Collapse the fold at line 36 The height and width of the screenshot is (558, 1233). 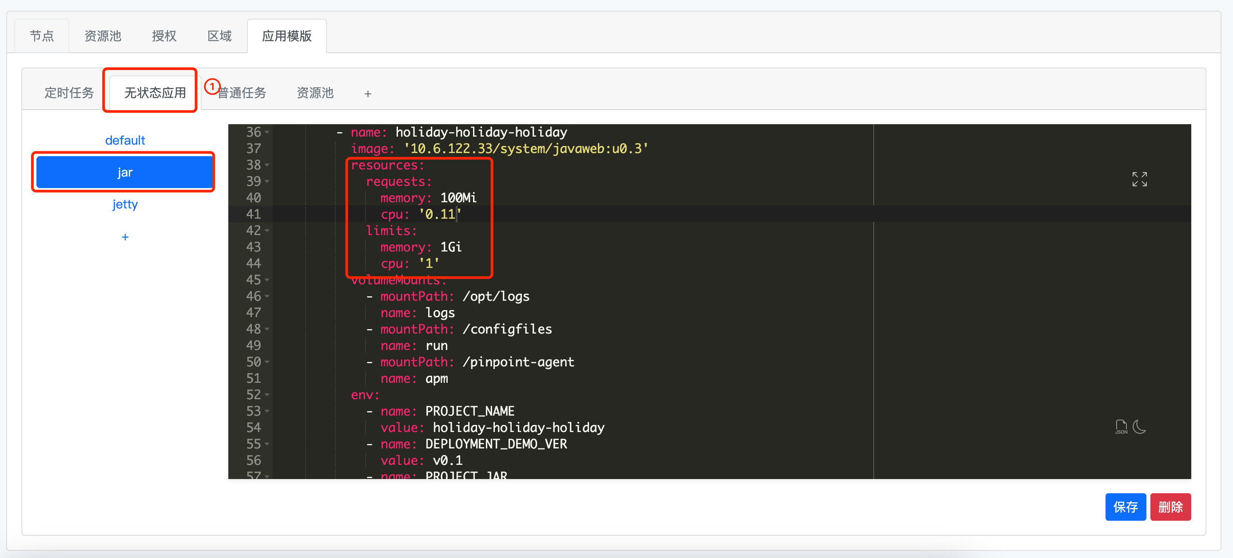(x=267, y=133)
